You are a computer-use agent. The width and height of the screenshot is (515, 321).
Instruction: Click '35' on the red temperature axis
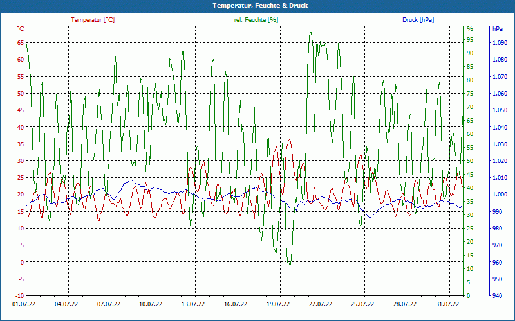pos(21,144)
